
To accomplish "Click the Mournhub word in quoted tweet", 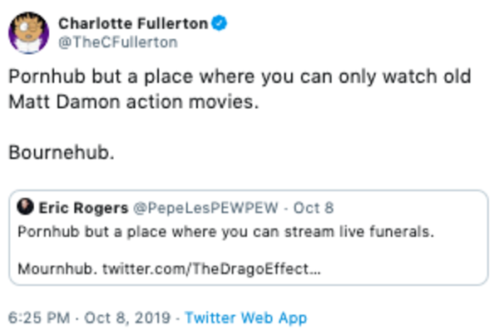I will click(x=56, y=269).
